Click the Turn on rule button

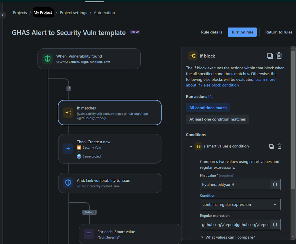click(x=242, y=32)
